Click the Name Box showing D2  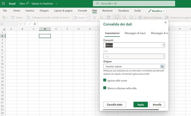9,24
